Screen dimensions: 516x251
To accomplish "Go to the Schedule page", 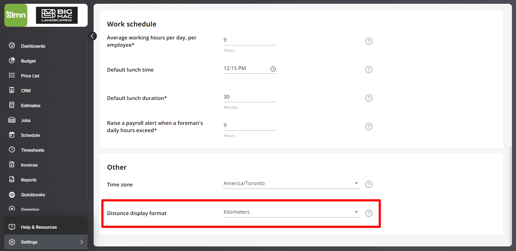I will coord(30,135).
